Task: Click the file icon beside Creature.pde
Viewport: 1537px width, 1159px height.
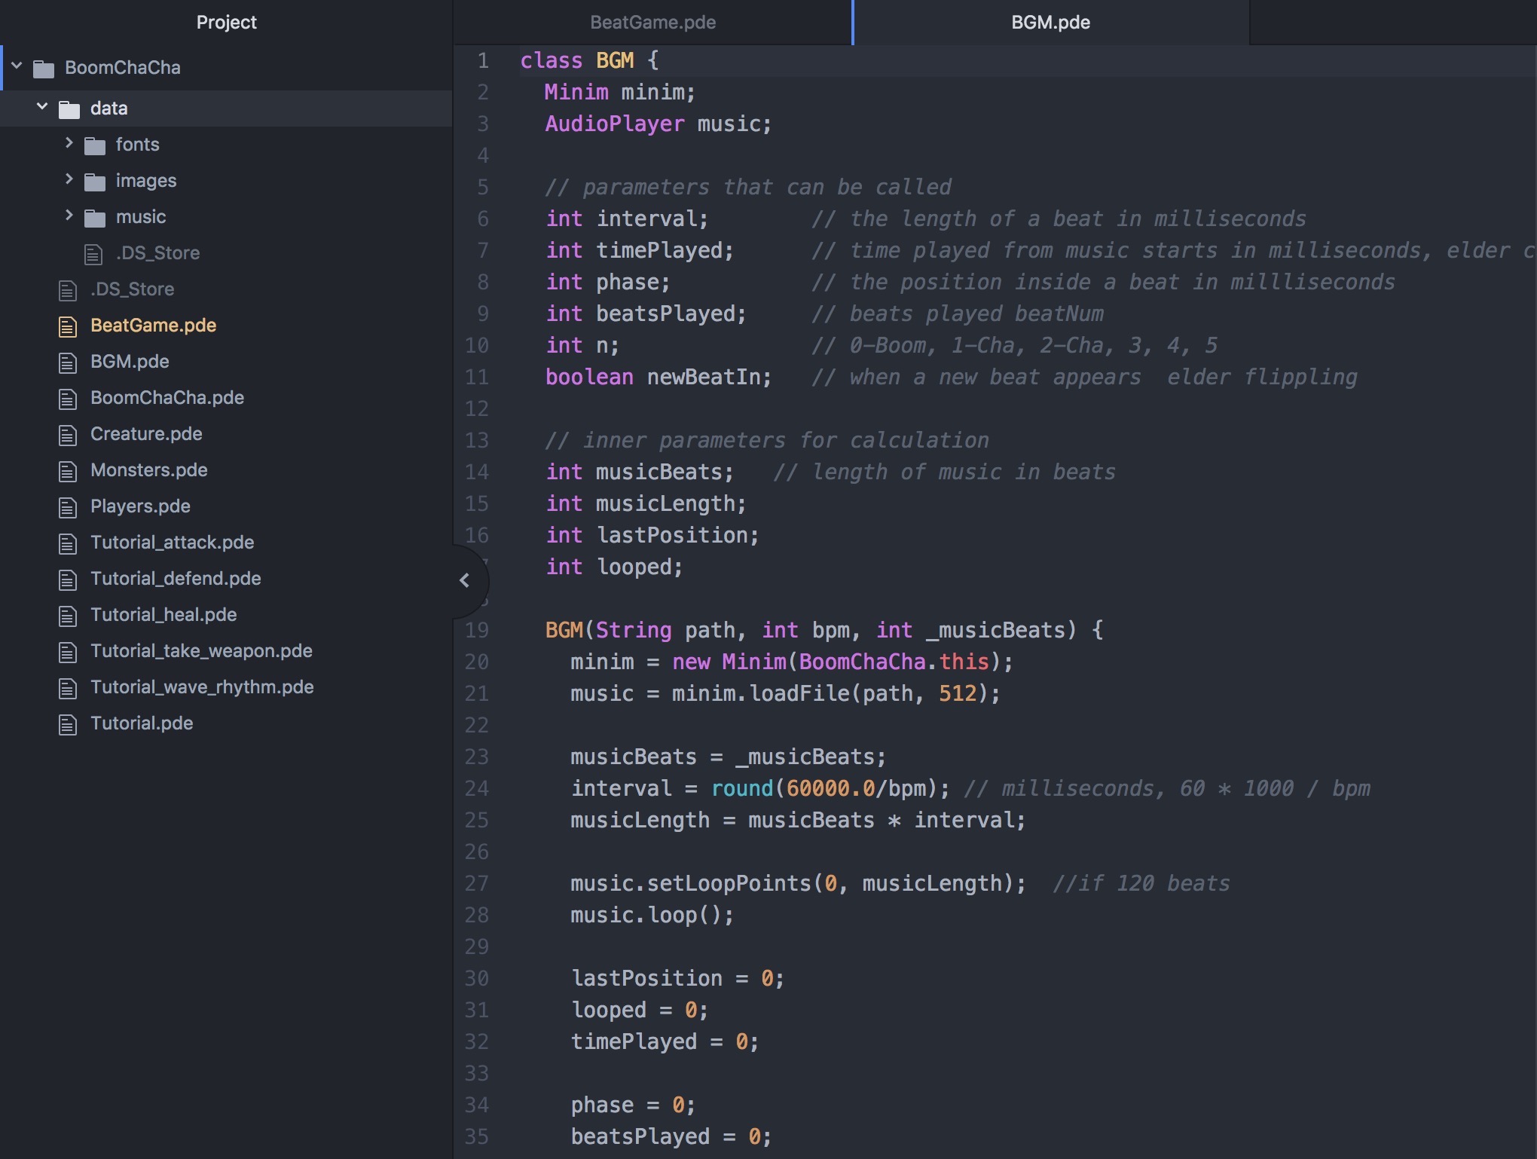Action: point(68,435)
